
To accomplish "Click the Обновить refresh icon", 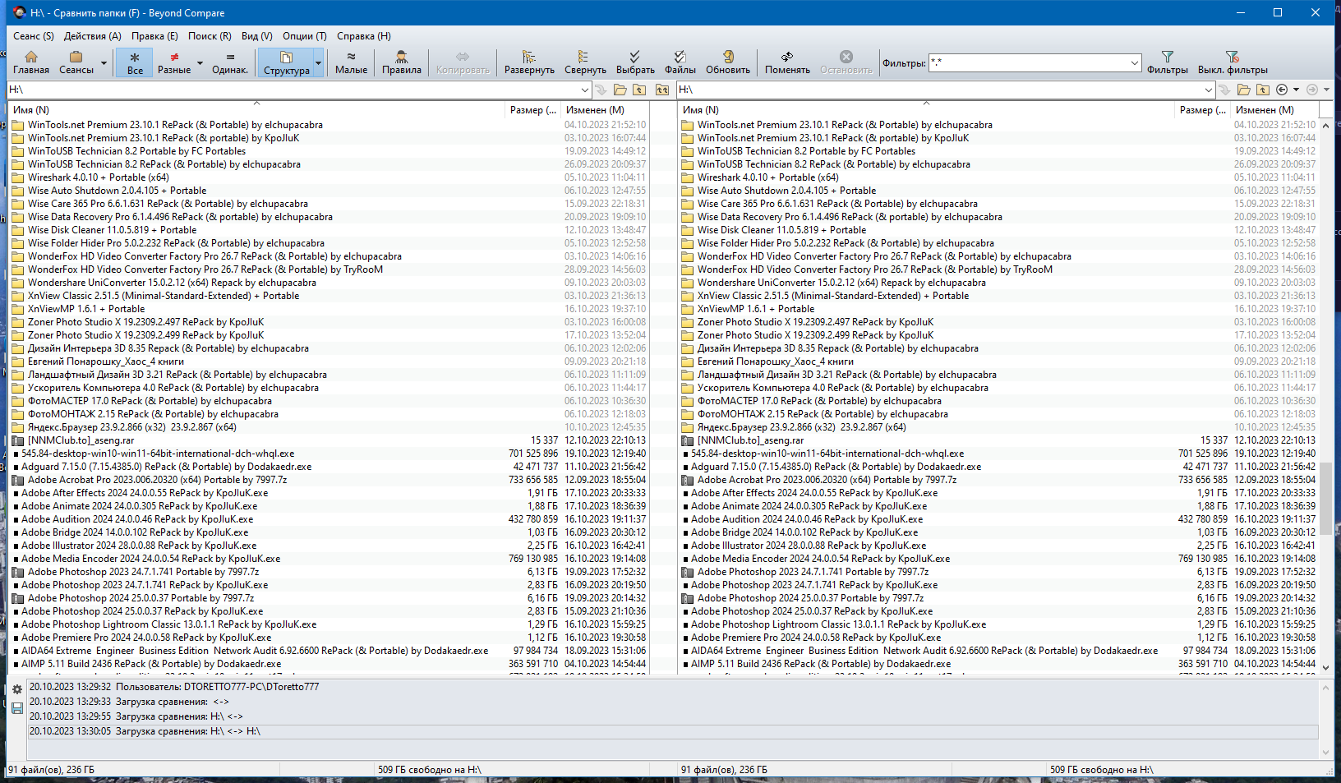I will pos(728,62).
